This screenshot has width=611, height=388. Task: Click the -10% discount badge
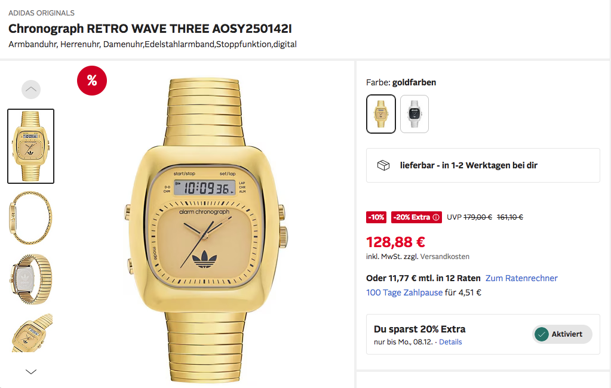(x=376, y=217)
